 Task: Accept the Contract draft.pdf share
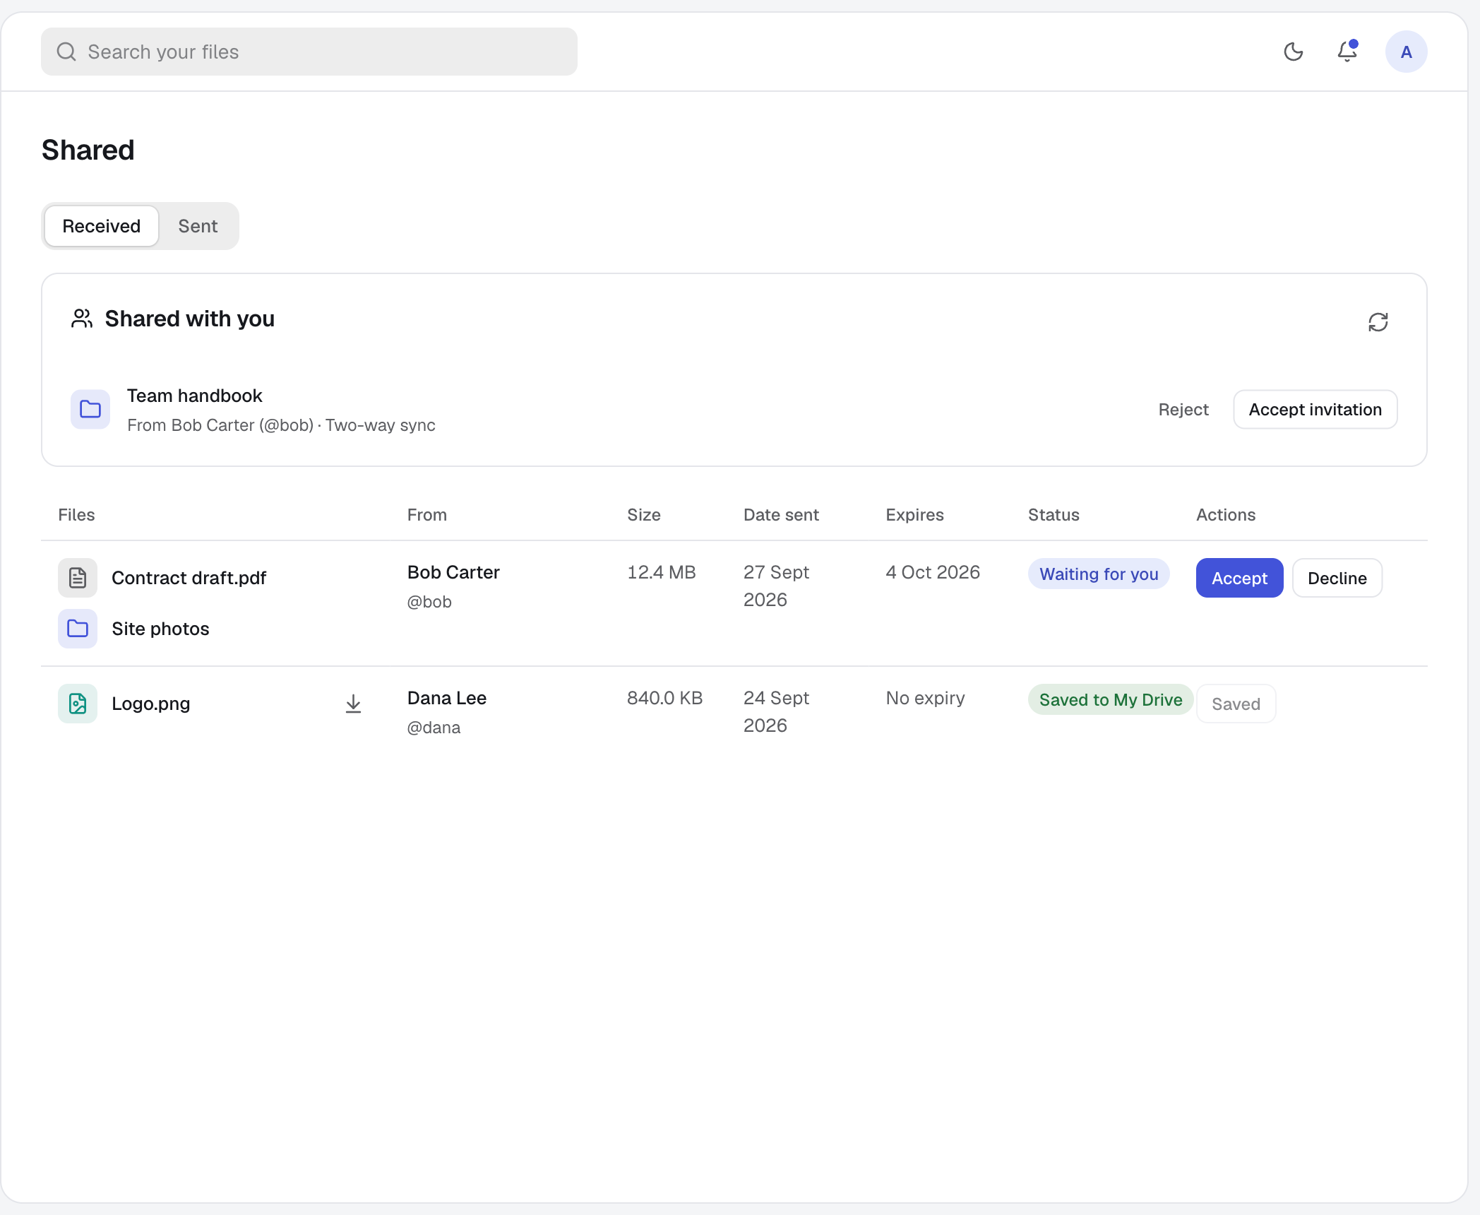point(1239,578)
